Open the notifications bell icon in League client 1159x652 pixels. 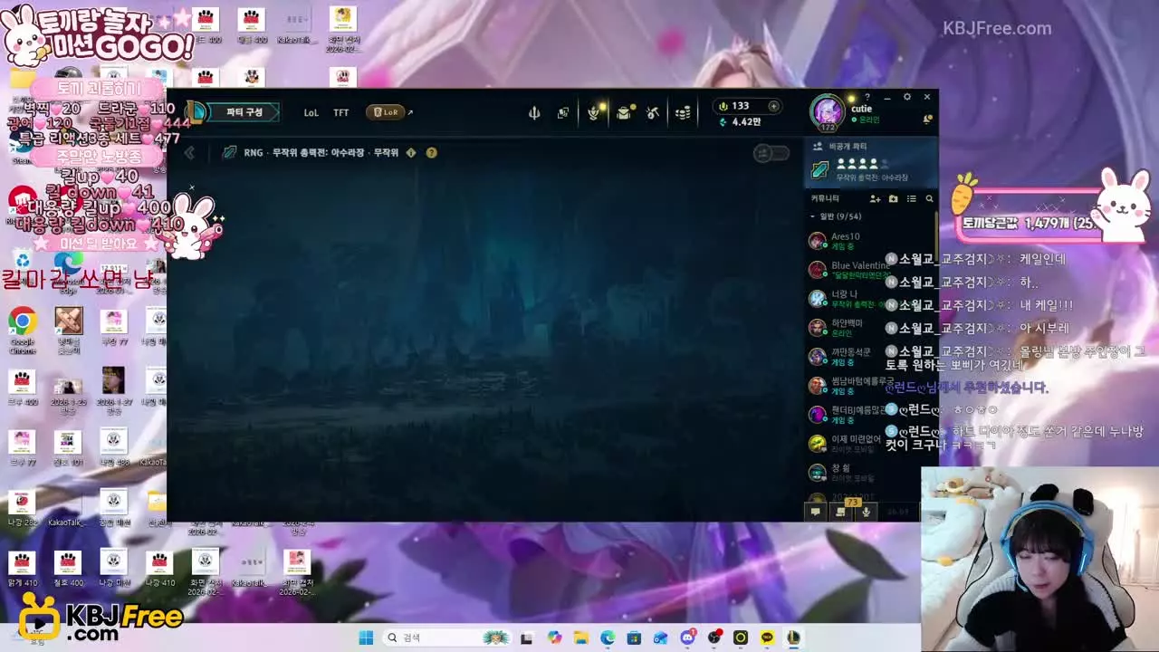point(927,120)
